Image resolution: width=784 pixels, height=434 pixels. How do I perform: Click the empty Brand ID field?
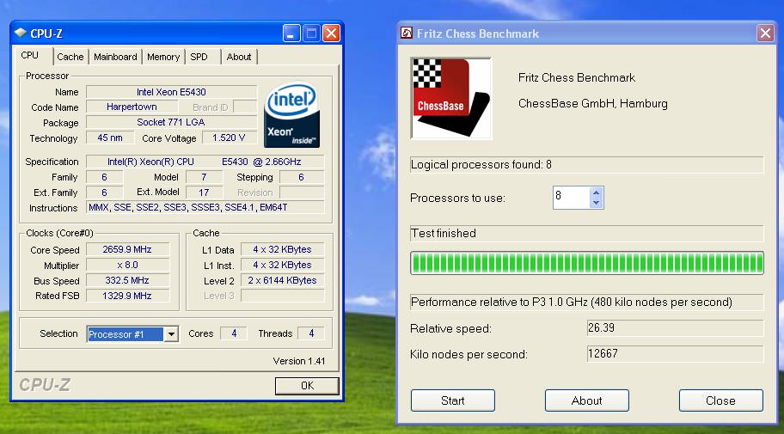point(245,107)
